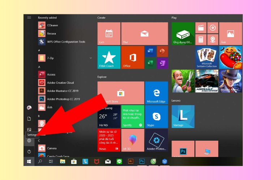
Task: Open the user account avatar
Action: pyautogui.click(x=29, y=108)
